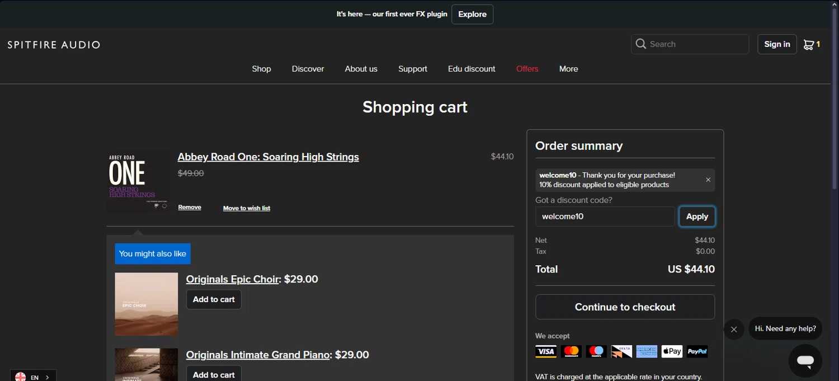Open the chat support widget
The image size is (839, 381).
pos(805,361)
